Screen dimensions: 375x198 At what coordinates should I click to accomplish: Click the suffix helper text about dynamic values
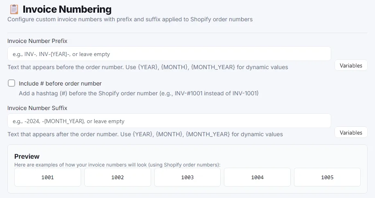coord(145,134)
